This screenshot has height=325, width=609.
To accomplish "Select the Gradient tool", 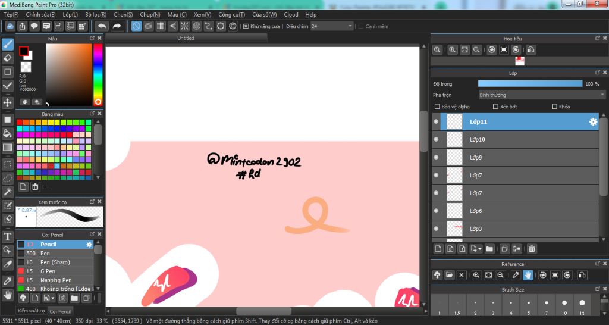I will click(x=7, y=148).
